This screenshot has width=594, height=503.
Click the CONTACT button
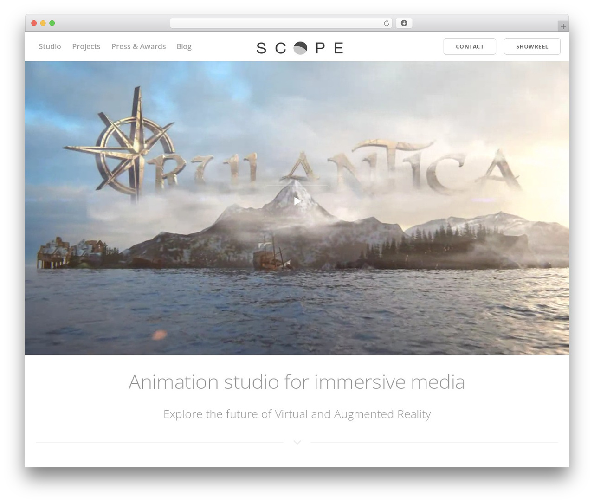point(470,46)
